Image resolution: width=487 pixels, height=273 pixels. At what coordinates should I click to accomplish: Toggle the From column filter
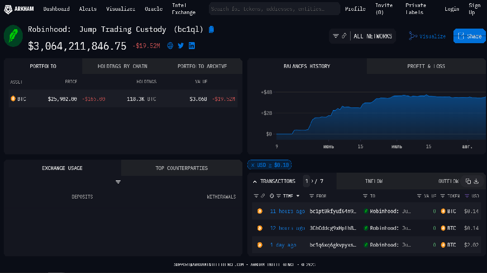(x=312, y=196)
